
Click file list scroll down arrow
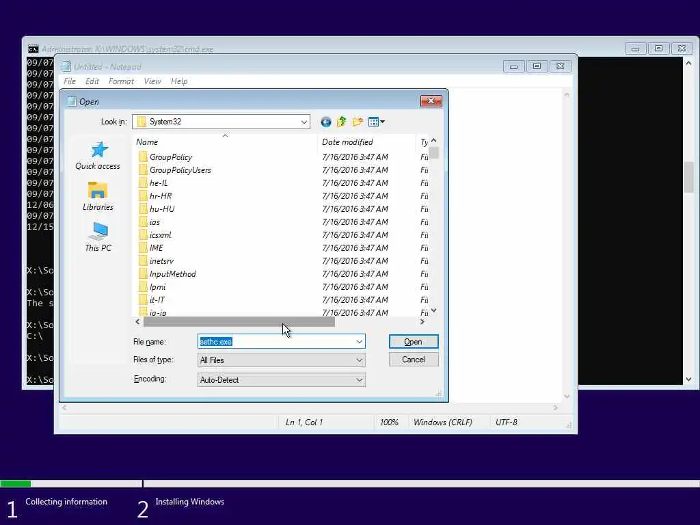coord(434,311)
